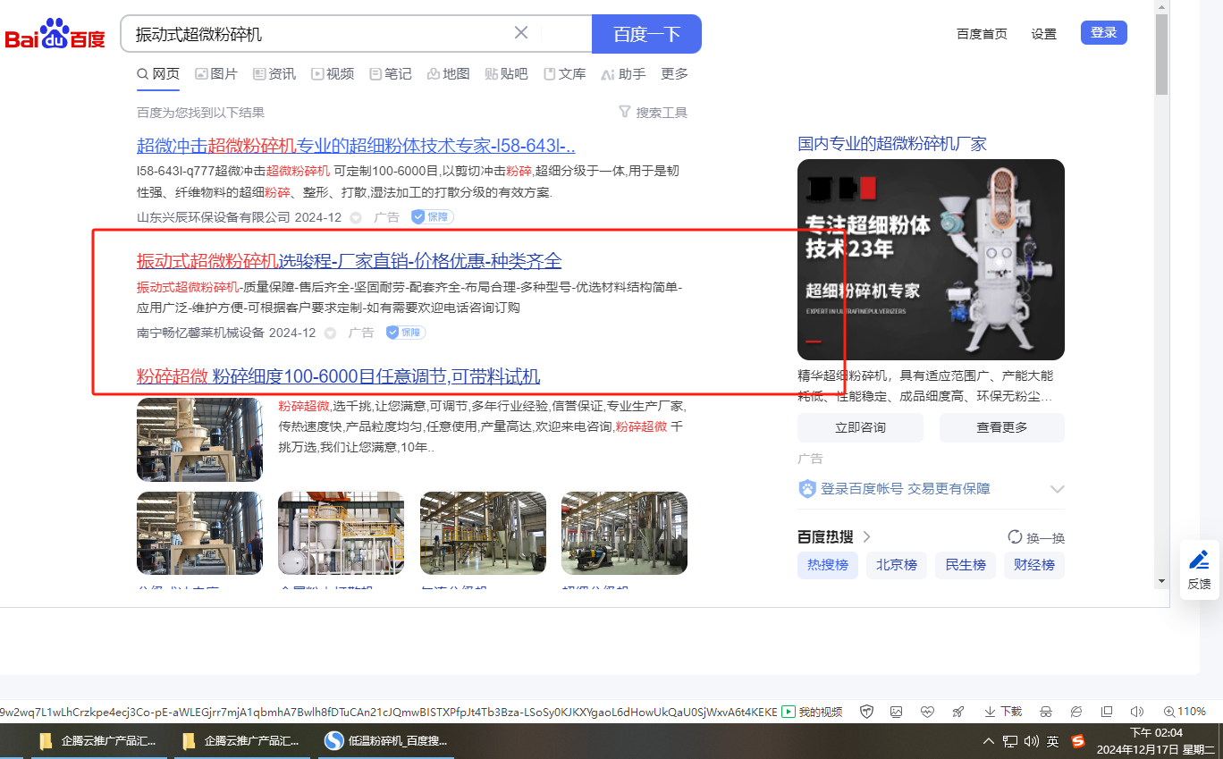Click the 保障 badge under 山东兴辰环保设备 result
Screen dimensions: 1223x759
(x=433, y=217)
